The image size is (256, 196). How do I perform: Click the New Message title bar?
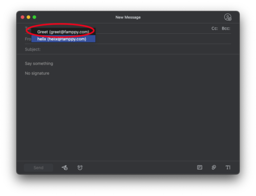tap(128, 17)
